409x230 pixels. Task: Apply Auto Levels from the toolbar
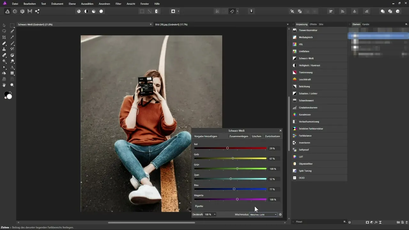(x=79, y=11)
